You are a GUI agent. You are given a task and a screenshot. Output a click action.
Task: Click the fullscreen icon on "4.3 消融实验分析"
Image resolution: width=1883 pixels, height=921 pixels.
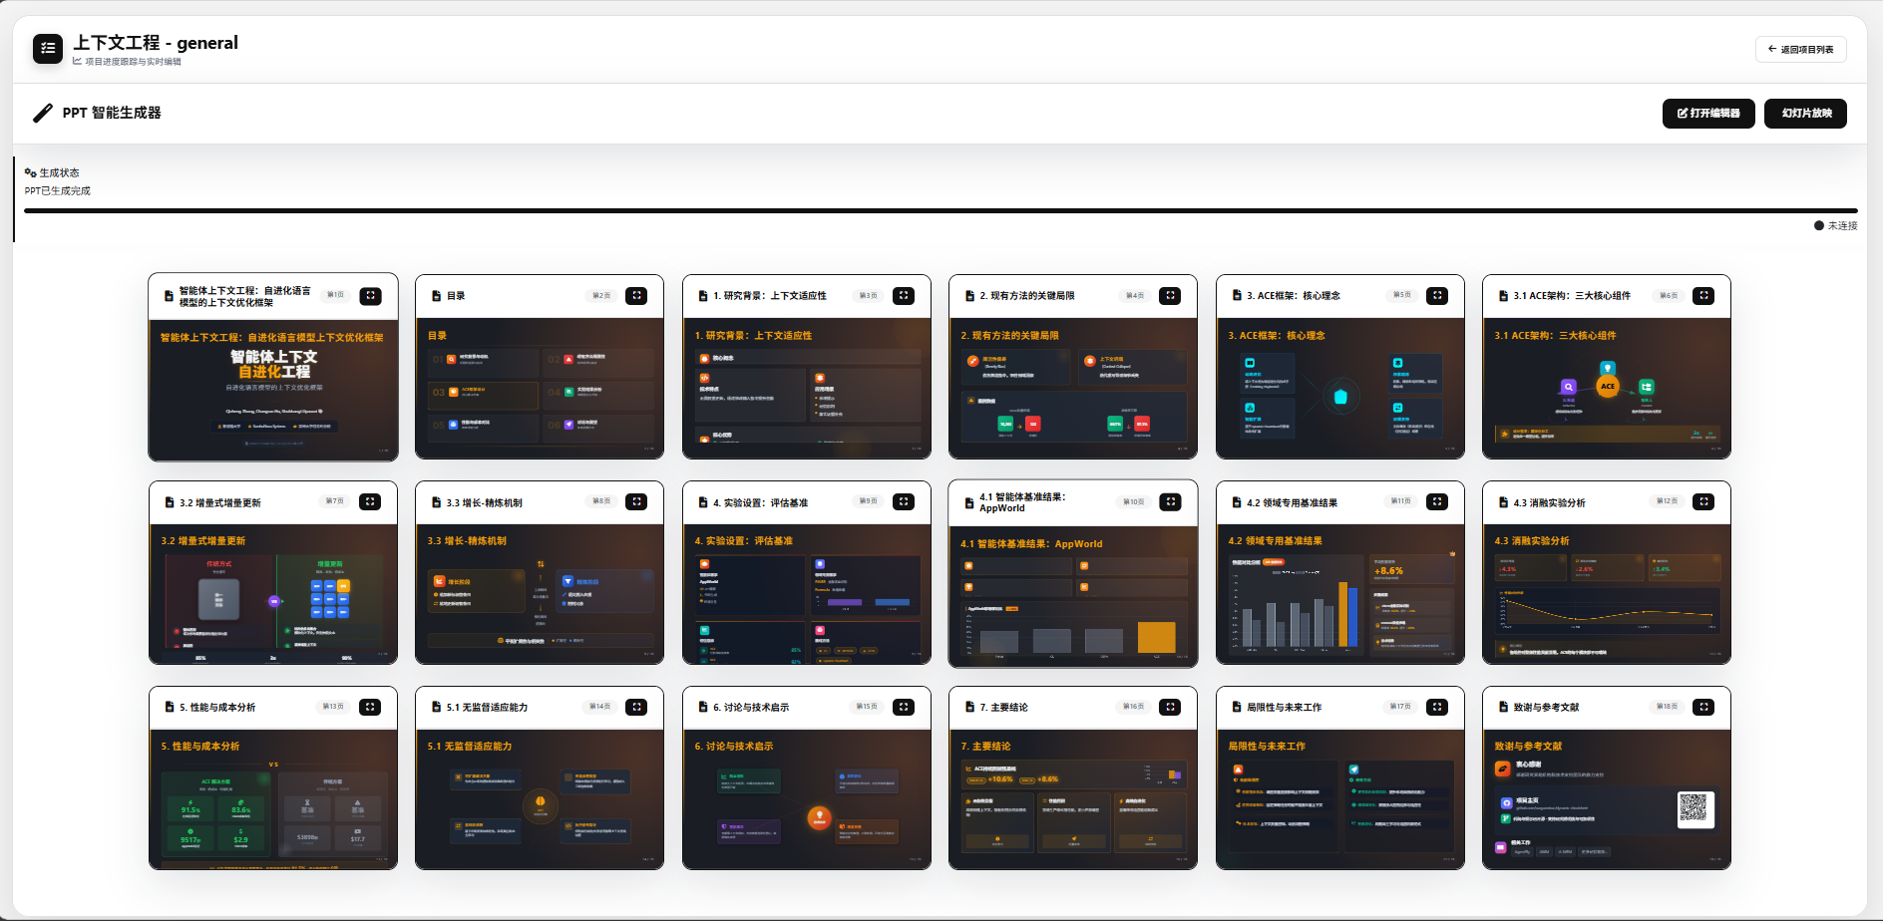tap(1704, 501)
